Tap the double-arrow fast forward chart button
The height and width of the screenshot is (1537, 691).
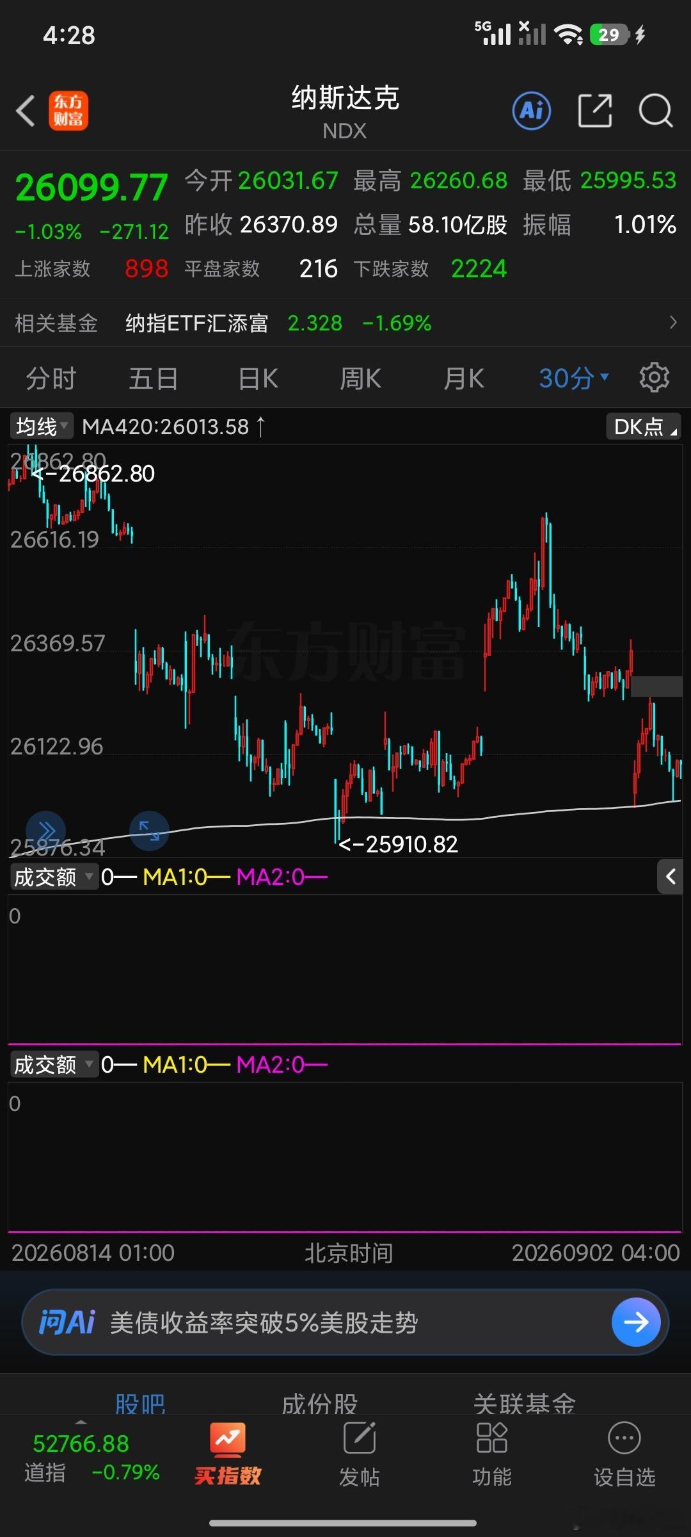pyautogui.click(x=45, y=831)
